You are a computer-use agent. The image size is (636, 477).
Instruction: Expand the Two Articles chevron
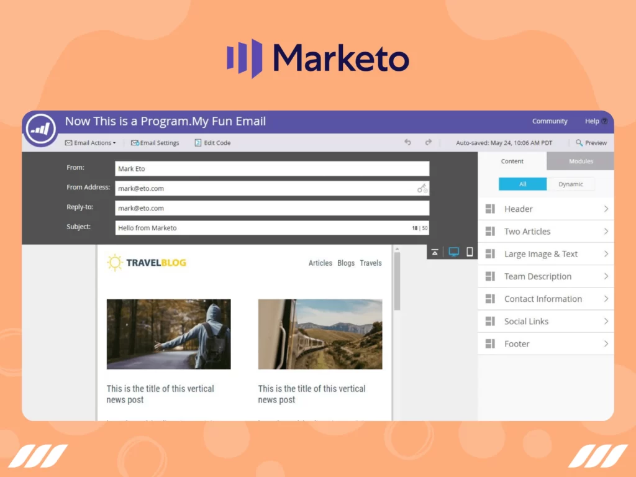[606, 231]
